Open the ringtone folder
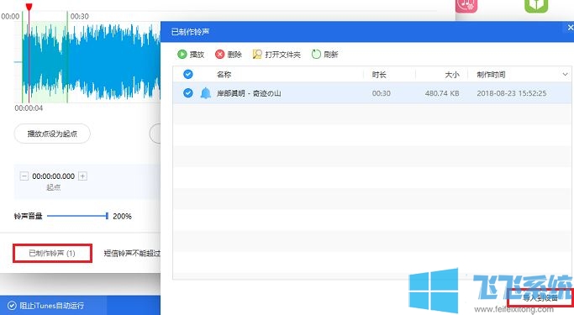574x315 pixels. 276,55
